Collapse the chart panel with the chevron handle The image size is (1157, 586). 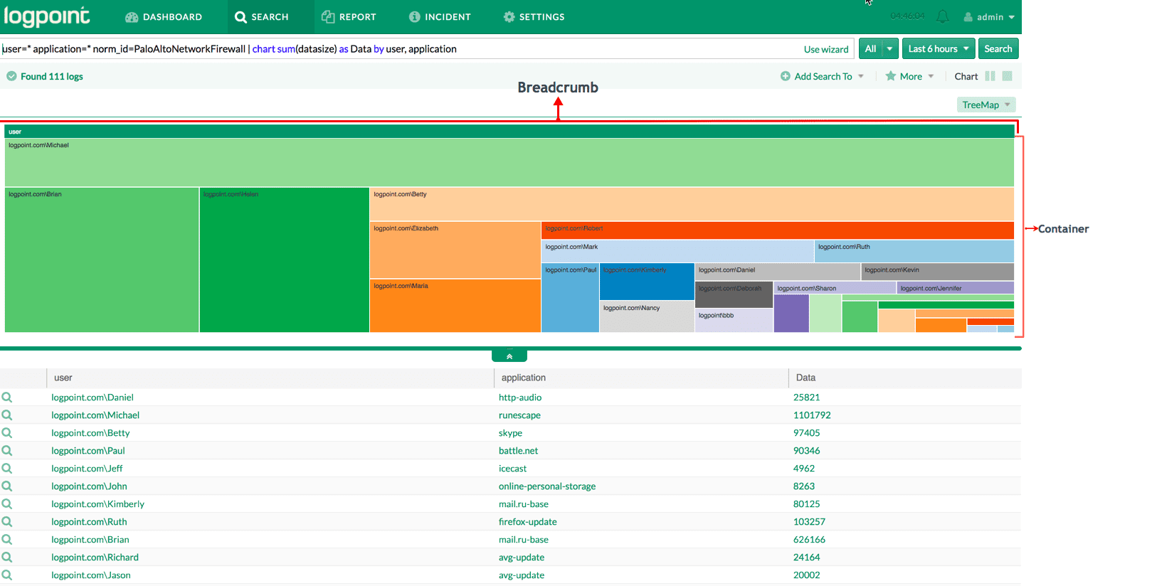[x=509, y=356]
